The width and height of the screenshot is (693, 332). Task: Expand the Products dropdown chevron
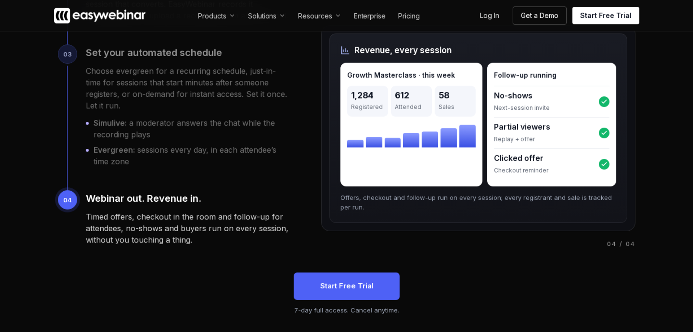point(232,16)
